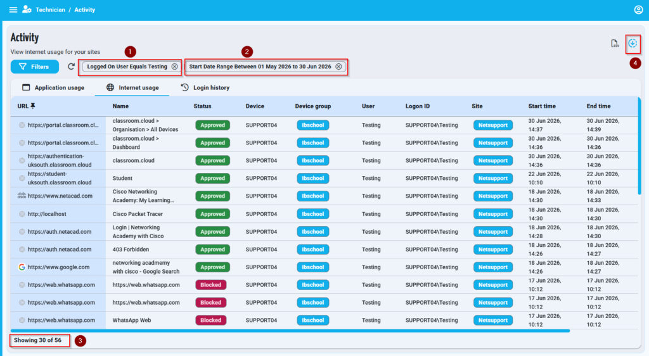Click the 'Showing 30 of 56' count
Viewport: 649px width, 356px height.
37,340
